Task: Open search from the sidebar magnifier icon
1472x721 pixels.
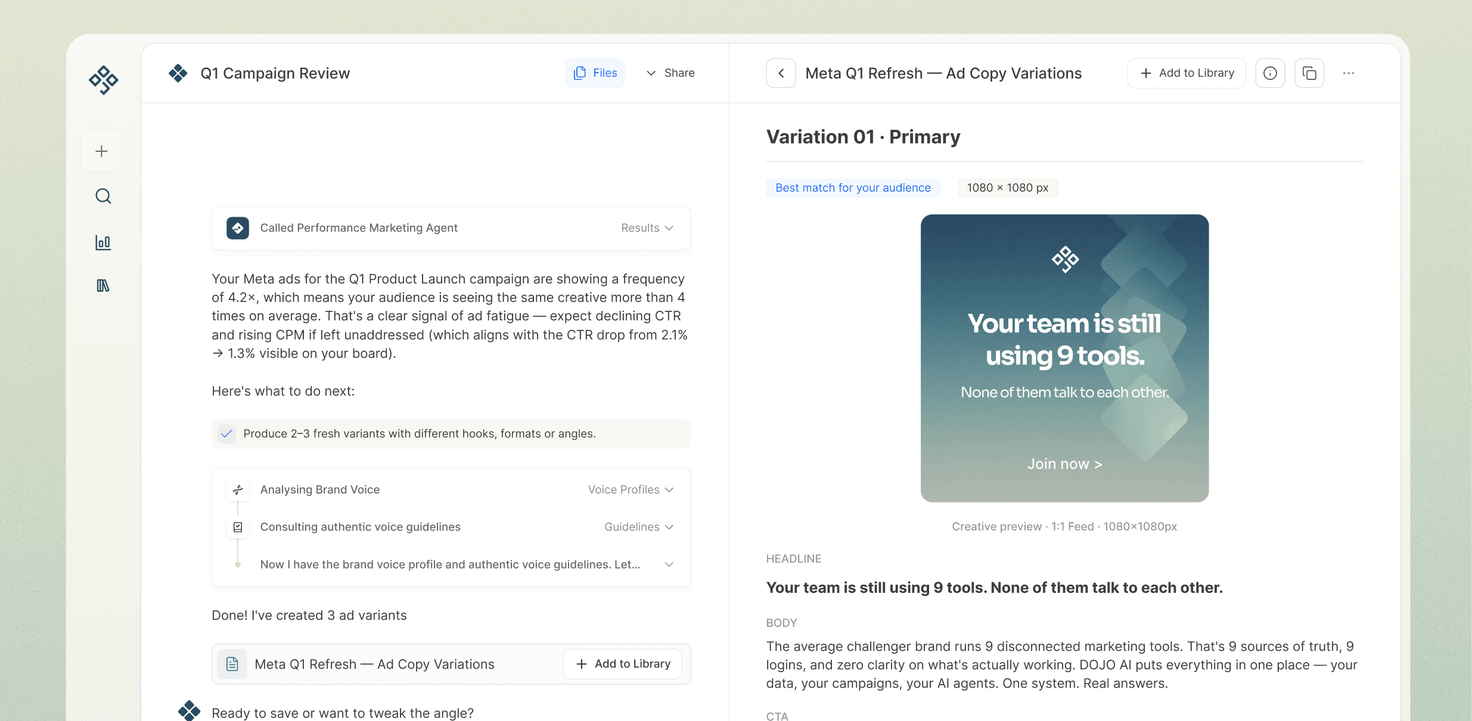Action: 103,196
